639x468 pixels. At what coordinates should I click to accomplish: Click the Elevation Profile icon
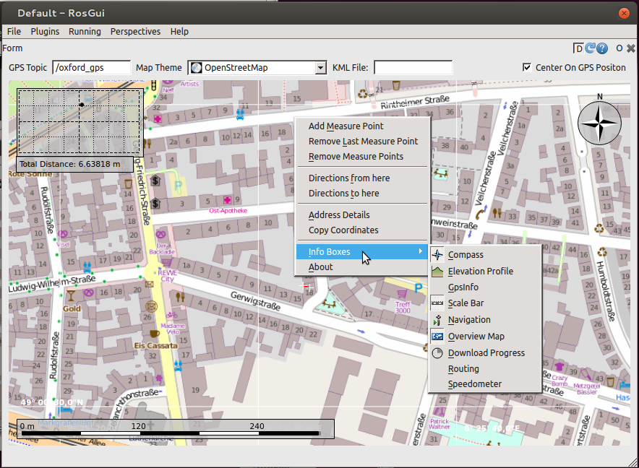[437, 272]
